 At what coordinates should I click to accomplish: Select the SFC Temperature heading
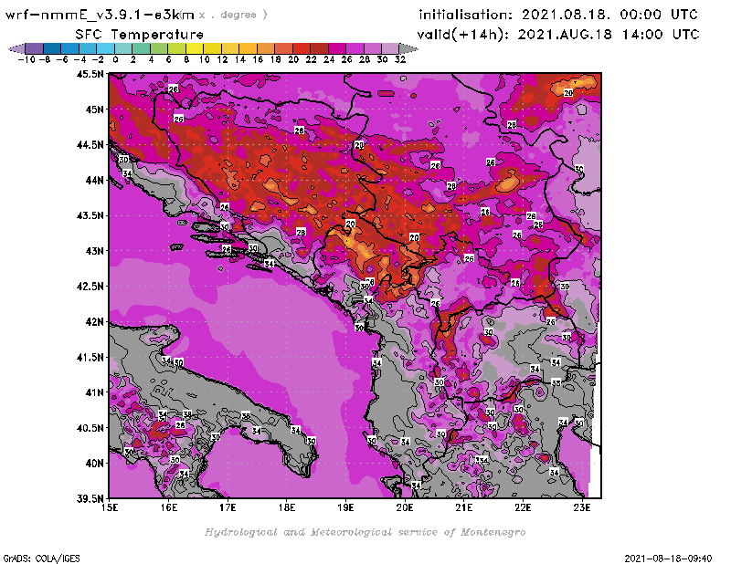click(140, 35)
